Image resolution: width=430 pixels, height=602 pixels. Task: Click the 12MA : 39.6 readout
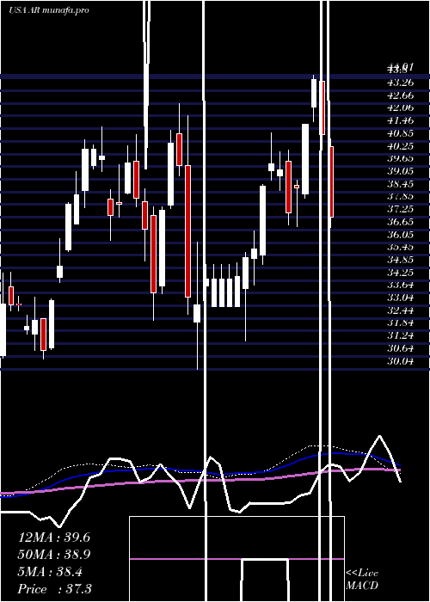pos(54,537)
